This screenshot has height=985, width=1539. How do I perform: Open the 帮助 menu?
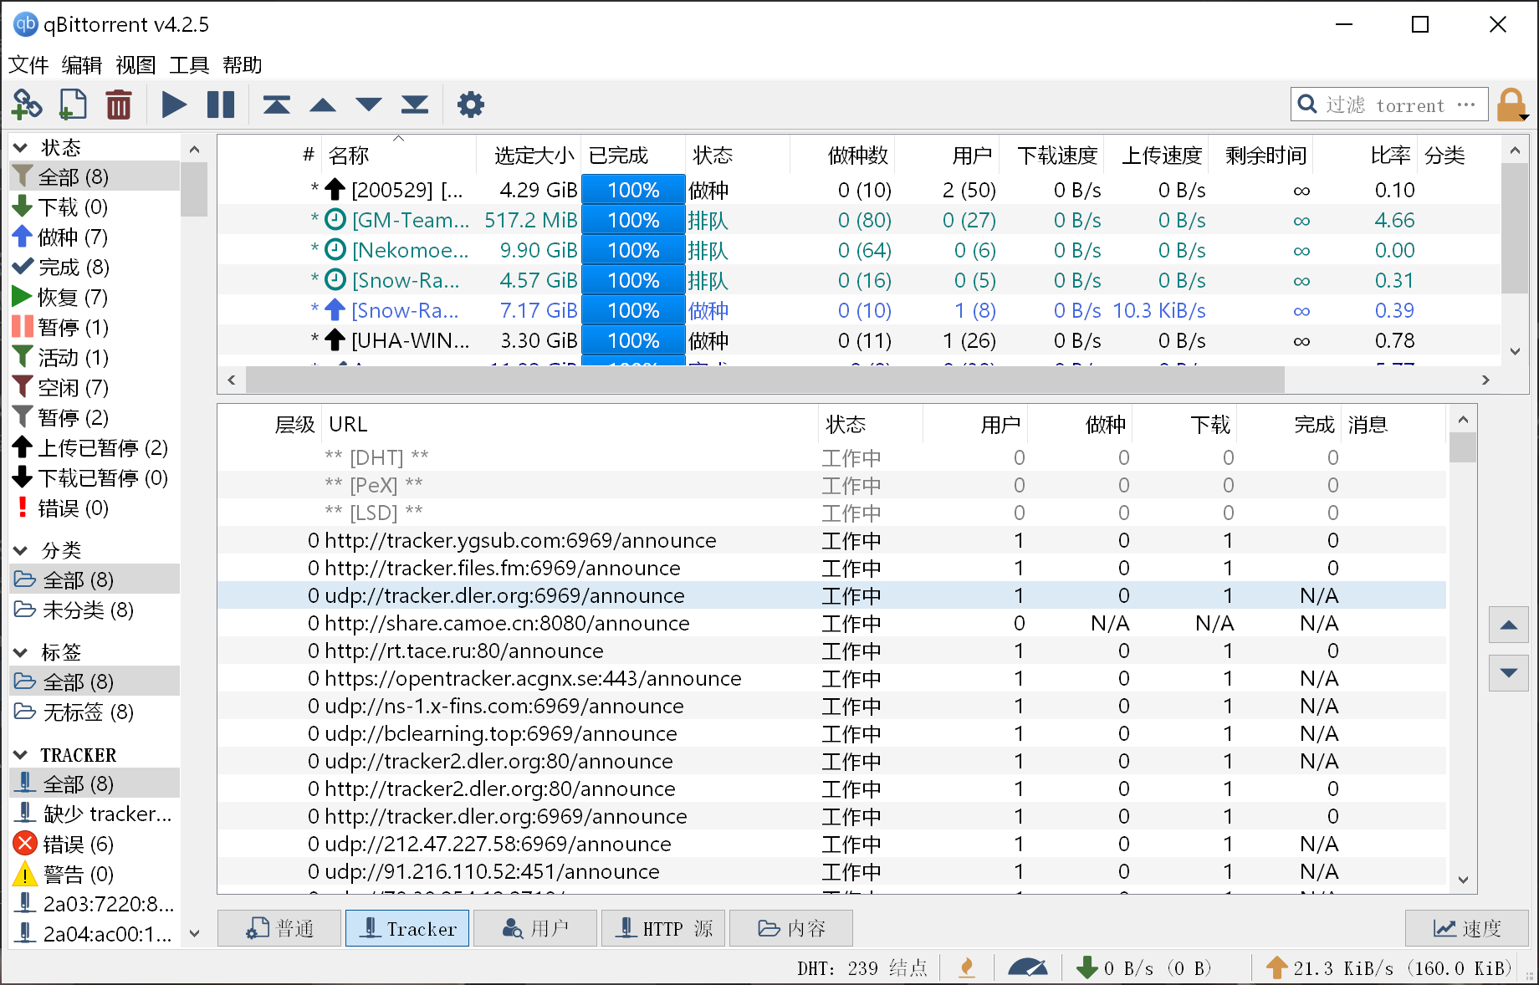[x=243, y=65]
